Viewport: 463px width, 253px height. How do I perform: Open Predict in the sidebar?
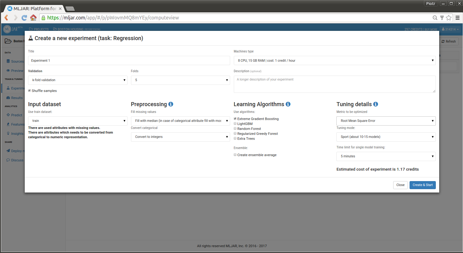(x=15, y=115)
